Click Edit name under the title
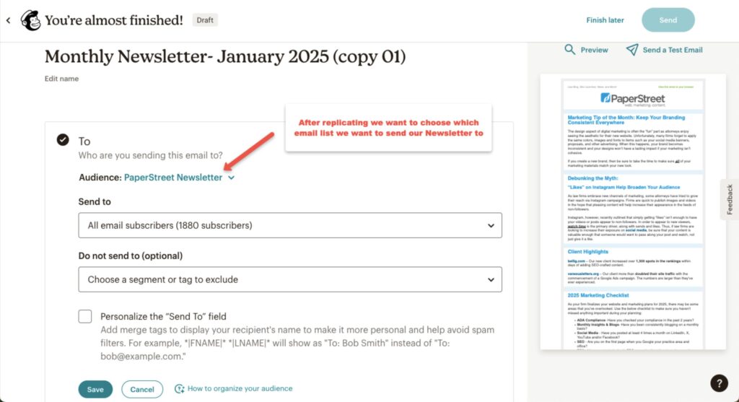Image resolution: width=739 pixels, height=402 pixels. click(x=61, y=79)
